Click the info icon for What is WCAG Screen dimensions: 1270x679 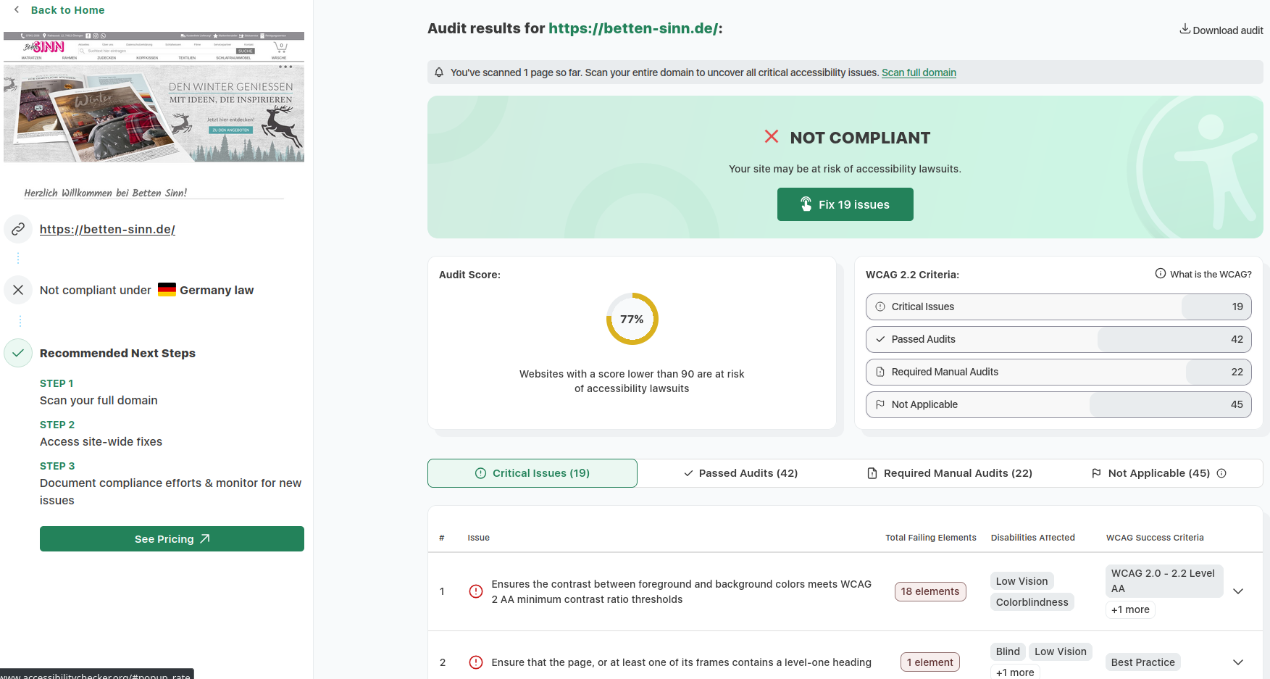[x=1160, y=274]
